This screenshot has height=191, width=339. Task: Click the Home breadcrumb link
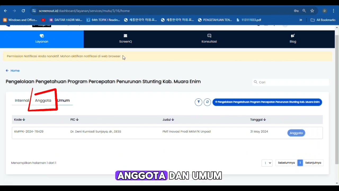15,71
